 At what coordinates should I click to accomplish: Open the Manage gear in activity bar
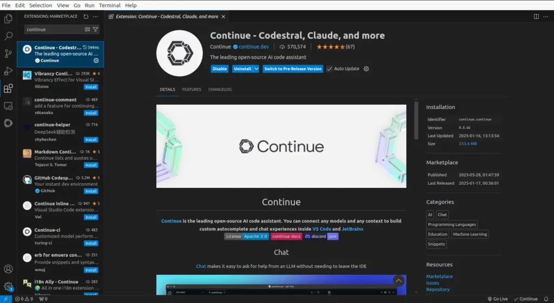pos(8,286)
